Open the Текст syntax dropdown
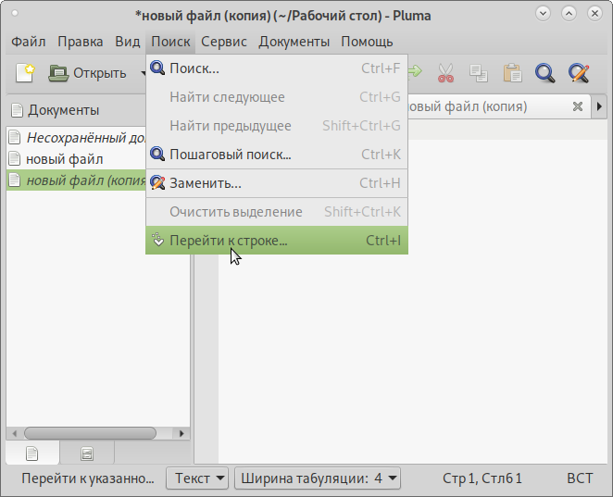613x497 pixels. coord(196,478)
